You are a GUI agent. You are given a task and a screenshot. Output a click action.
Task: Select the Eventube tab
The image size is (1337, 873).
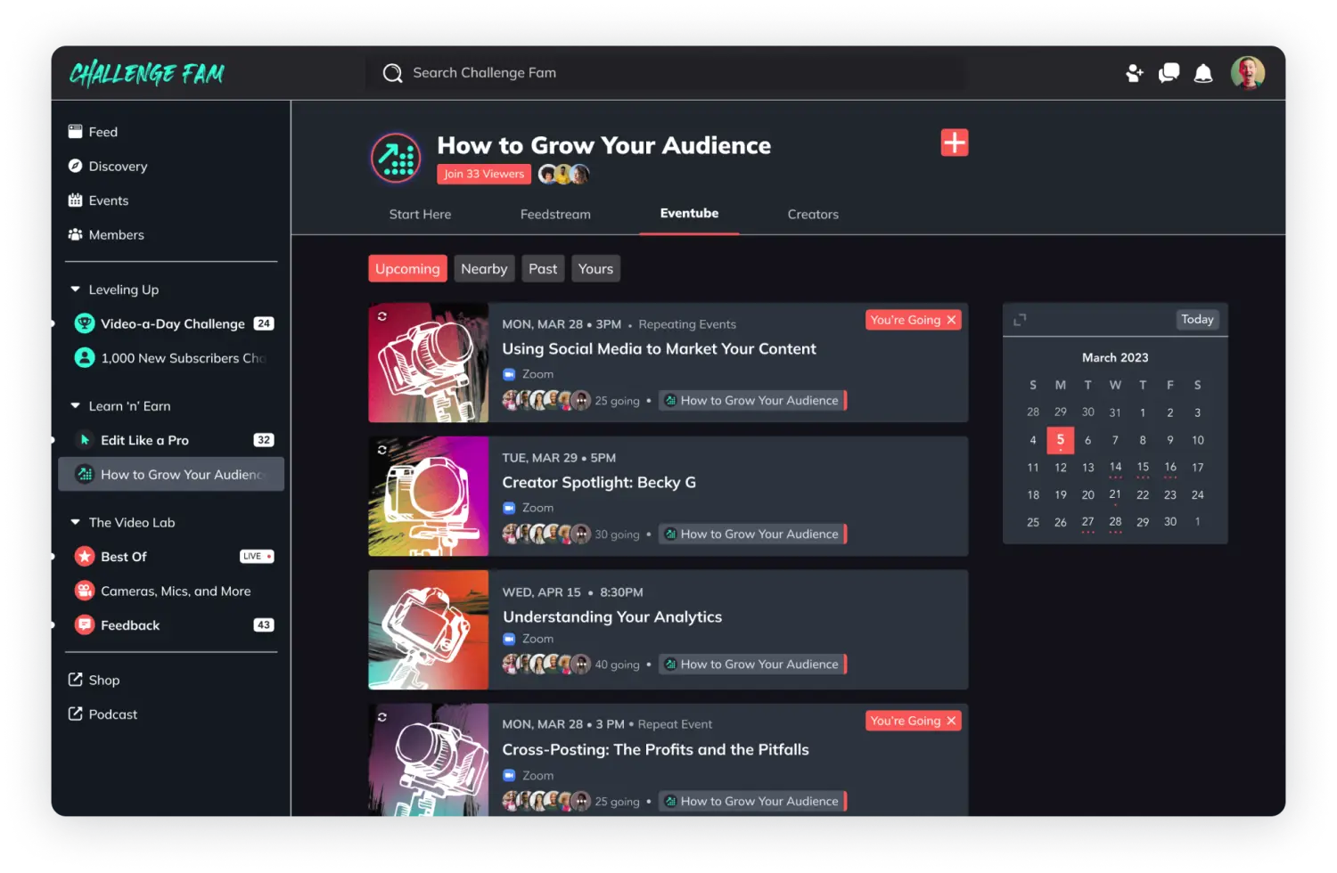tap(689, 214)
